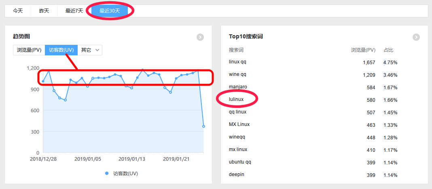Viewport: 432px width, 189px height.
Task: Click the 占比 column header
Action: pyautogui.click(x=388, y=50)
